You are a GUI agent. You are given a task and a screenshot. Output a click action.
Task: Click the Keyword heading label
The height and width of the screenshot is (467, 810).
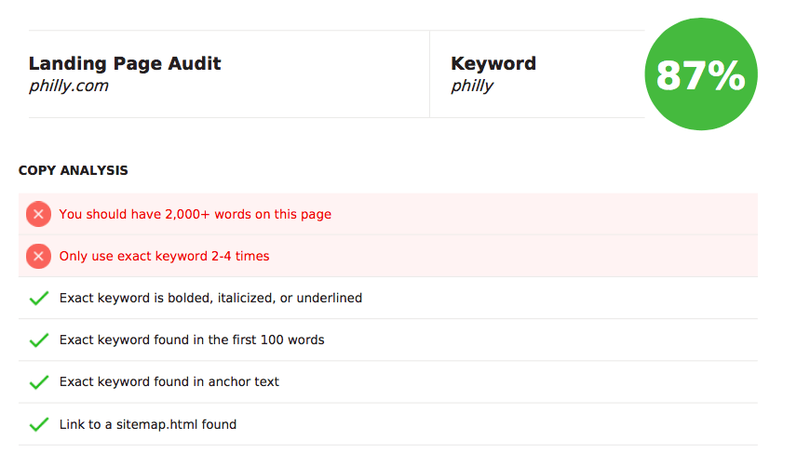pos(493,63)
